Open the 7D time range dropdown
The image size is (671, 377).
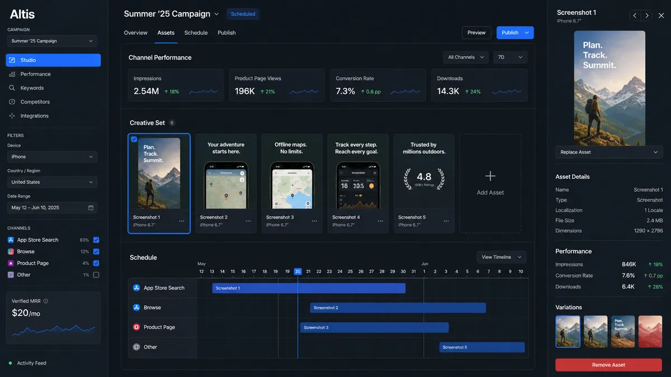[510, 57]
